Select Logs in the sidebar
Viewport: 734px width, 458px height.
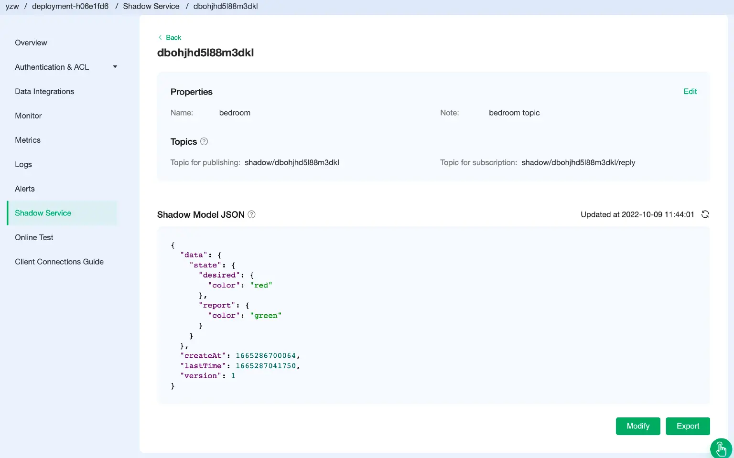tap(23, 164)
